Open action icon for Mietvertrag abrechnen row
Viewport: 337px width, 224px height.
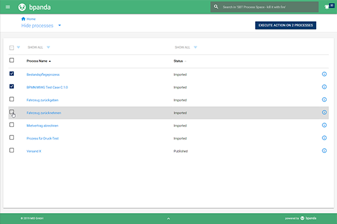tap(324, 125)
